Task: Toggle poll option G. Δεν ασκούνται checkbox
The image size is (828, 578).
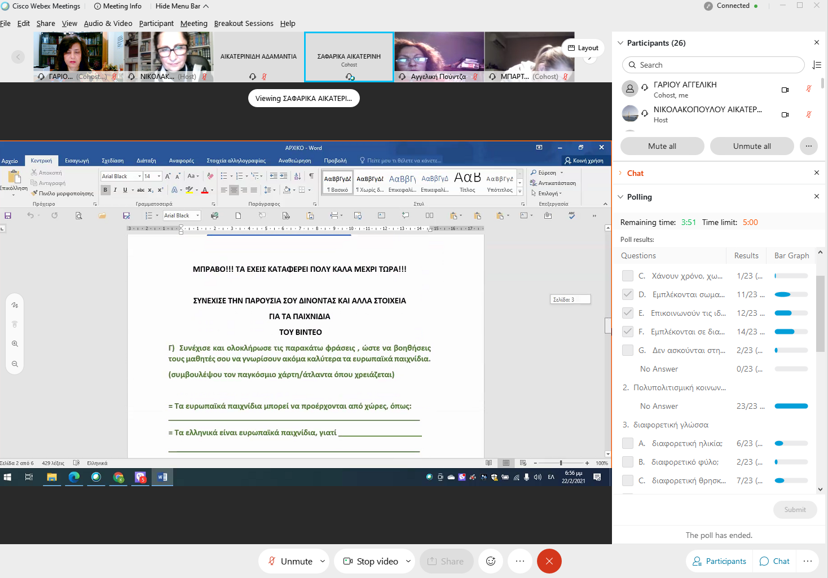Action: click(627, 350)
